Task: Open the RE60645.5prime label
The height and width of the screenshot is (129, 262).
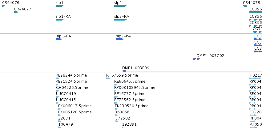Action: [130, 82]
